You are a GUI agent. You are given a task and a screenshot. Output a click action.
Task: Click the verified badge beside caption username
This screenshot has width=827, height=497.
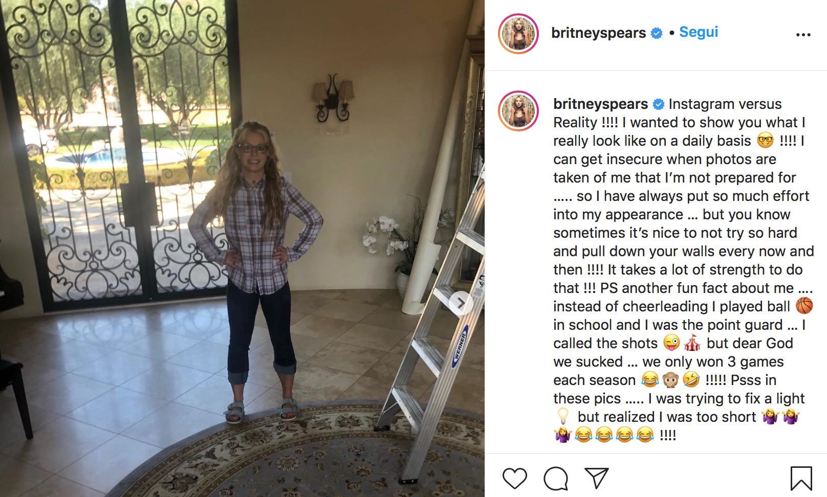(x=659, y=104)
